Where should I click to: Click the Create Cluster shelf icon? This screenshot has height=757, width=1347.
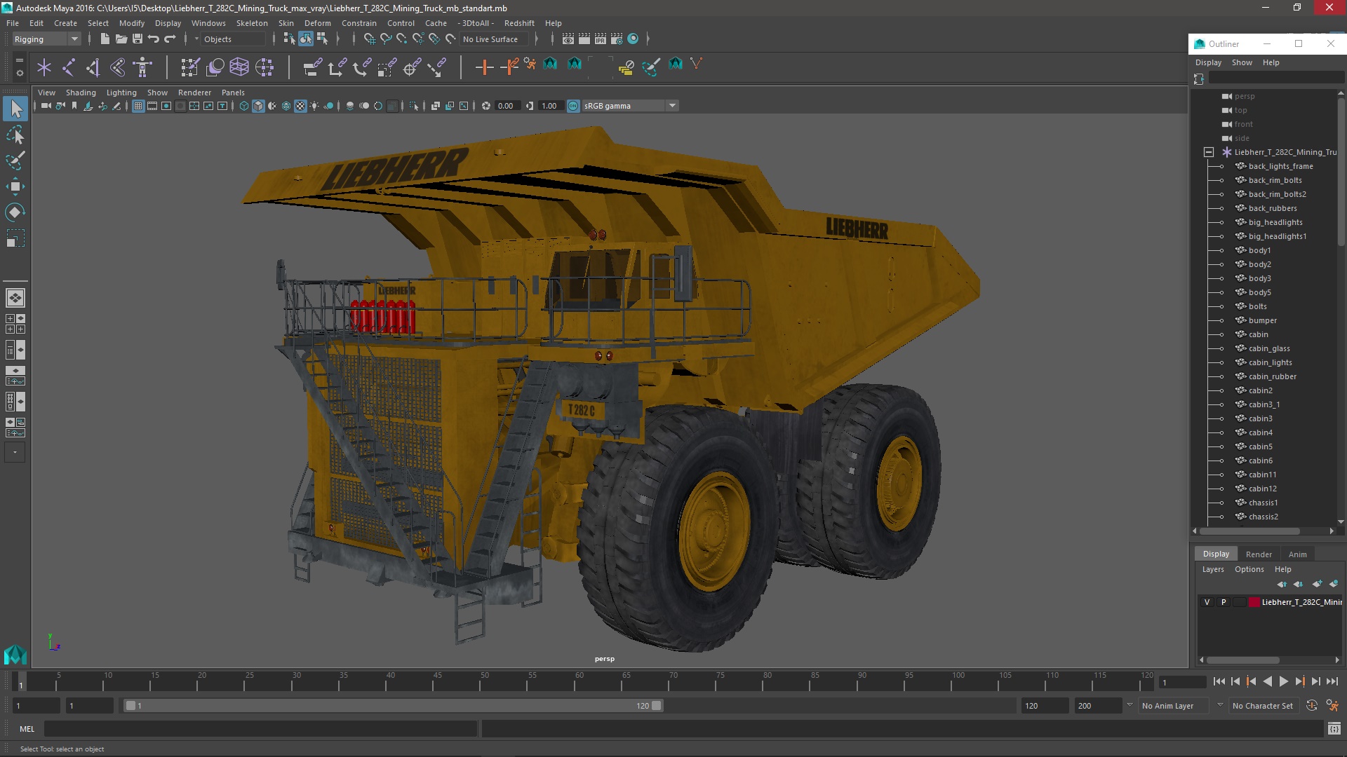[264, 67]
